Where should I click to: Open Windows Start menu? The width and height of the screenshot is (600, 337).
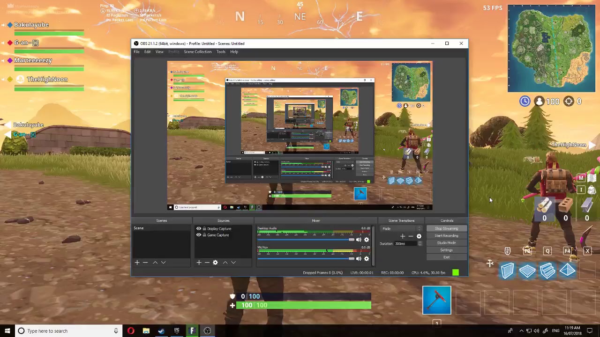click(x=7, y=331)
